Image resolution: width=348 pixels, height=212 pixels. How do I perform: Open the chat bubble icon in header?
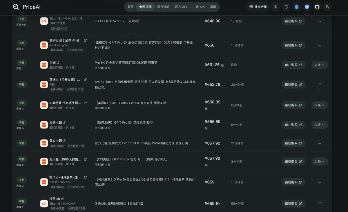point(286,7)
